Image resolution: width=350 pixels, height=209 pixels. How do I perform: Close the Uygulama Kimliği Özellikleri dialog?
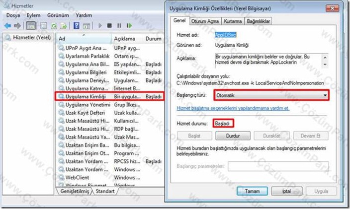pos(333,8)
